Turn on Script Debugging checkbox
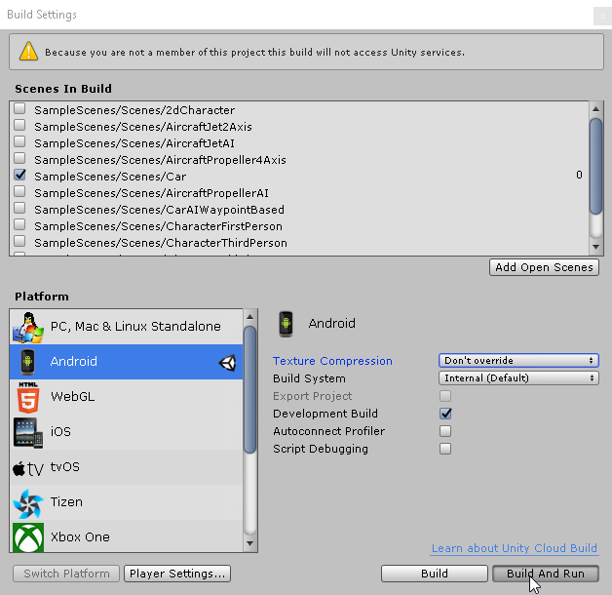Viewport: 612px width, 595px height. 445,449
